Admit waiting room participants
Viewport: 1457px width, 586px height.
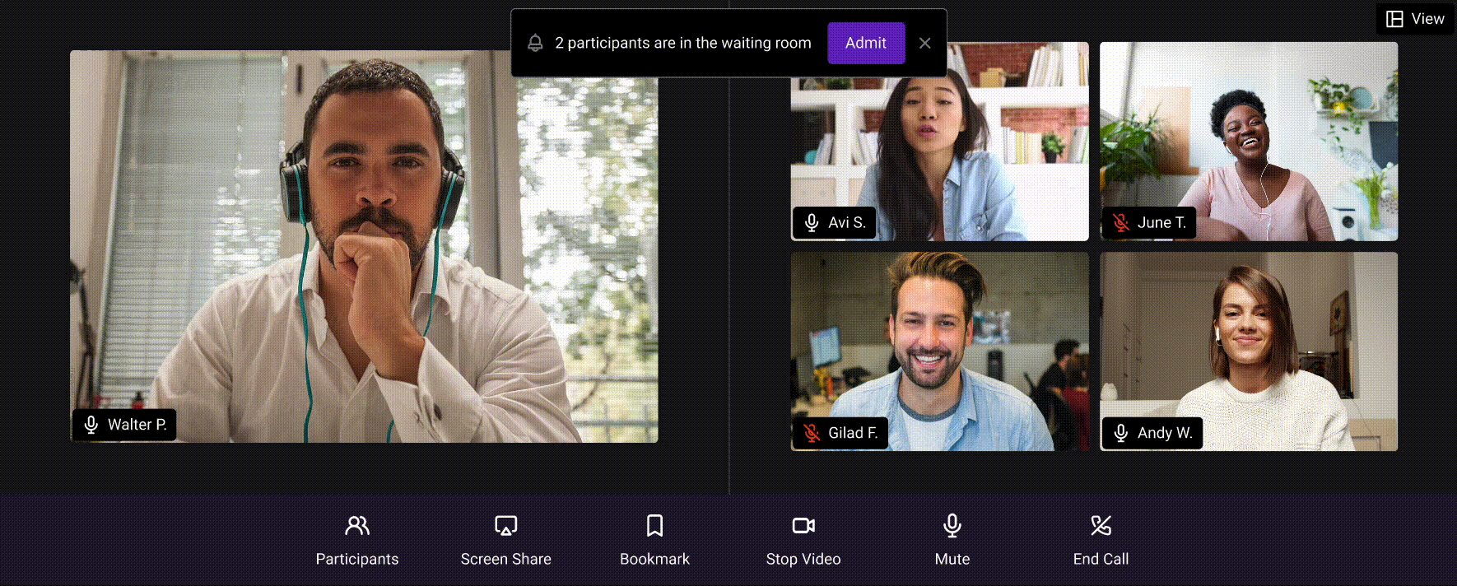coord(866,43)
